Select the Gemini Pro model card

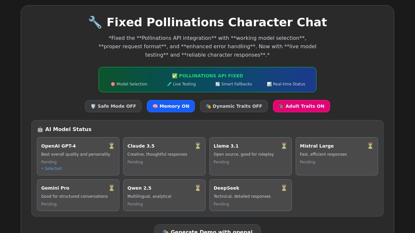(x=78, y=195)
